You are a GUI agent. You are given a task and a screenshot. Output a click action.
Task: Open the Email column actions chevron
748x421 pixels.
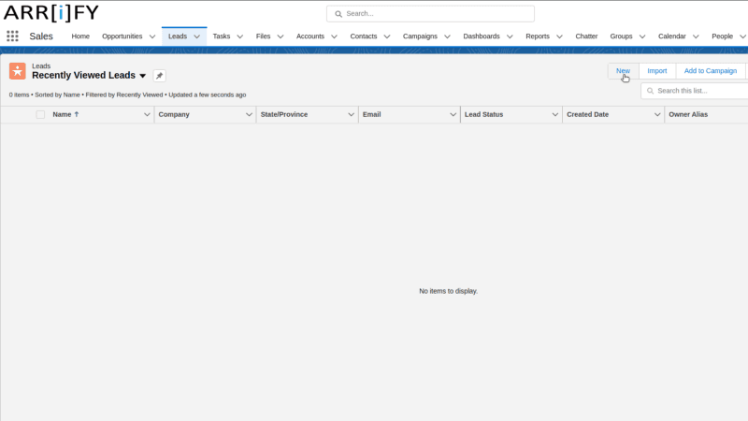[x=453, y=114]
